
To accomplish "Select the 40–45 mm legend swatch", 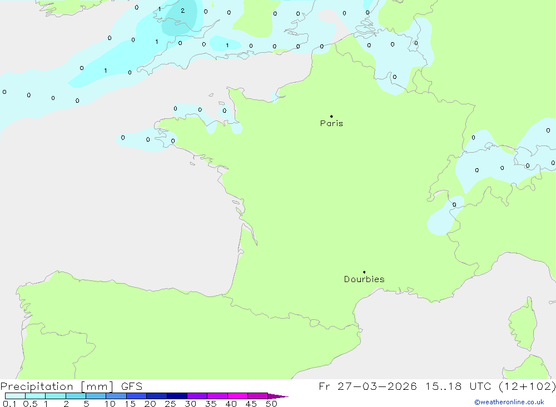I will [237, 396].
